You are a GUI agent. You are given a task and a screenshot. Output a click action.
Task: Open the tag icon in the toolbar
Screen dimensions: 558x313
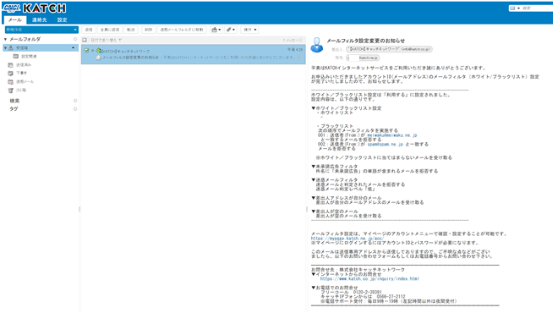click(x=231, y=30)
